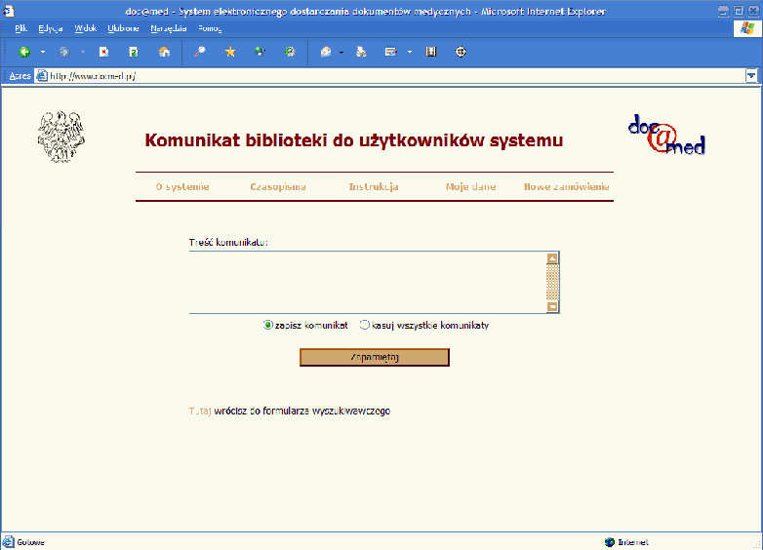Screen dimensions: 763x550
Task: Select the 'kasuj wszystkie komunikaty' radio button
Action: pyautogui.click(x=365, y=326)
